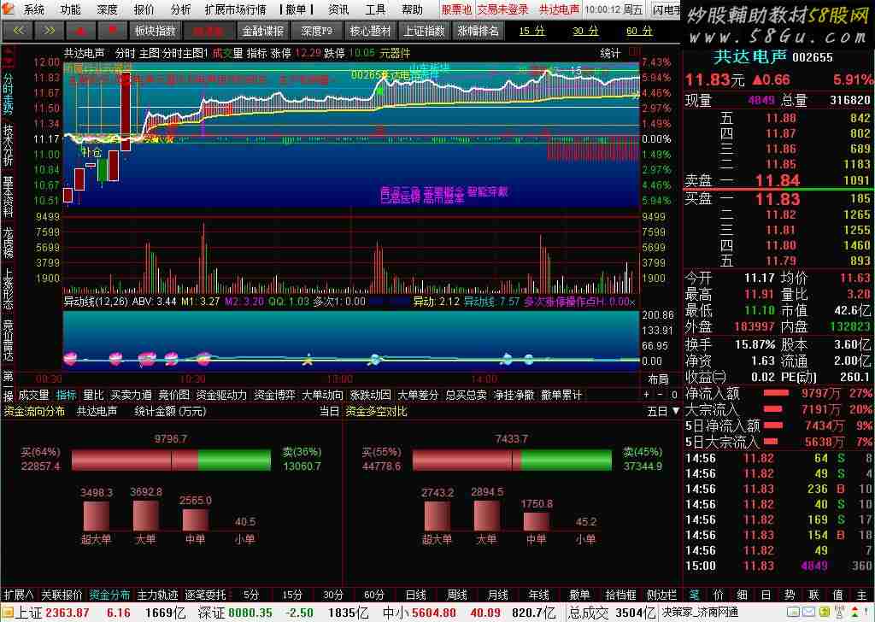This screenshot has width=875, height=622.
Task: Click the 价 icon in bottom-right tab strip
Action: (719, 595)
